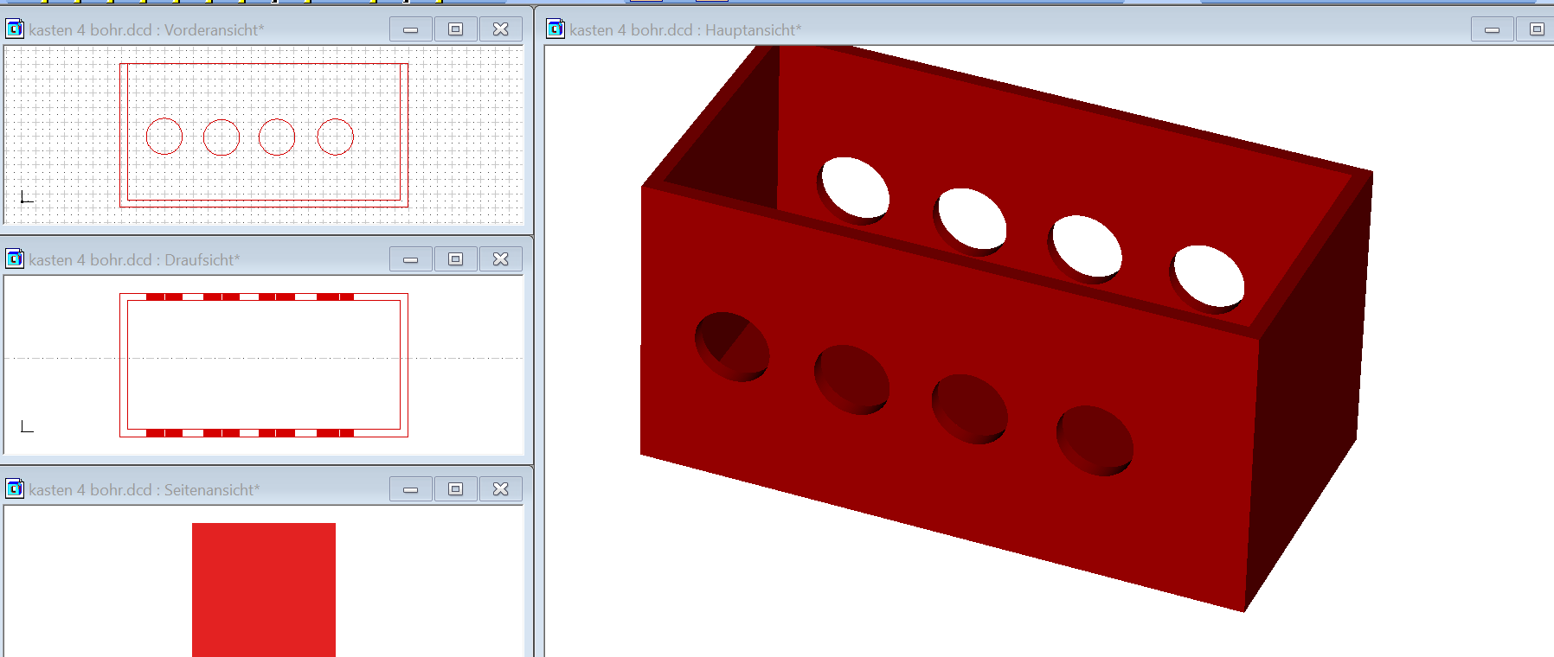The width and height of the screenshot is (1554, 657).
Task: Minimize the Seitenansicht view window
Action: 411,489
